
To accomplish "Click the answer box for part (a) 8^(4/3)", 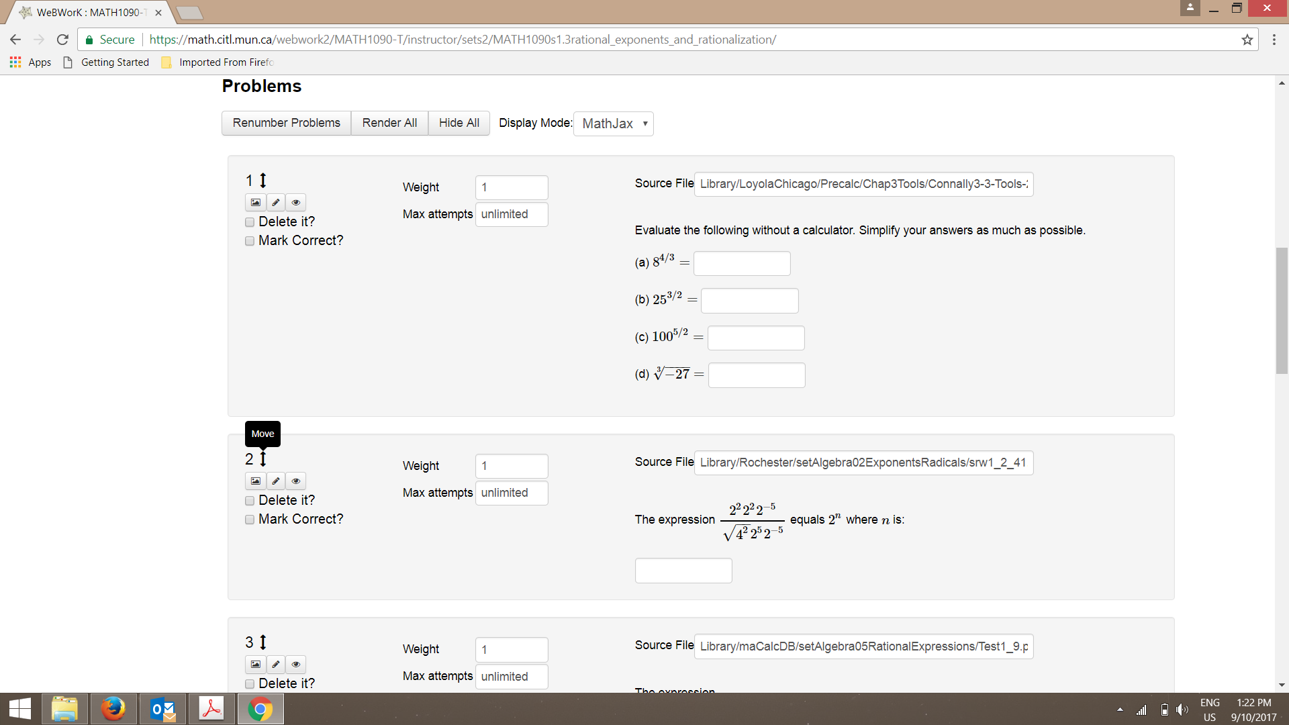I will click(742, 263).
